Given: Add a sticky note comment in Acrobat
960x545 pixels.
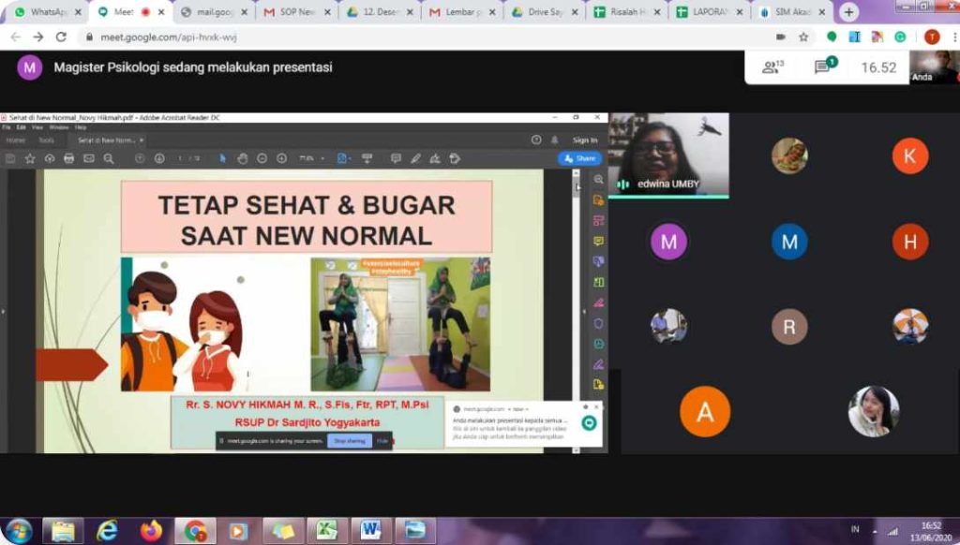Looking at the screenshot, I should pos(397,159).
